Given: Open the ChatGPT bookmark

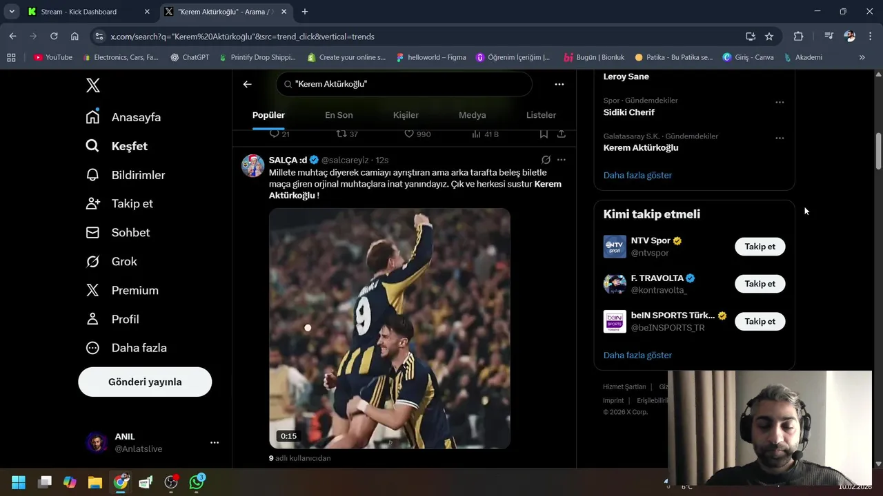Looking at the screenshot, I should [x=190, y=57].
